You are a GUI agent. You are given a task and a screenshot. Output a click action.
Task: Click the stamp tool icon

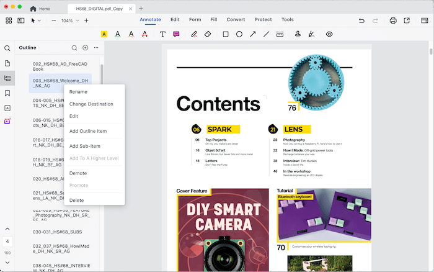298,34
